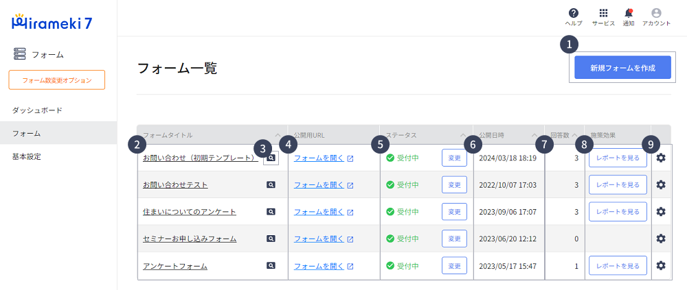The height and width of the screenshot is (290, 687).
Task: Open the notifications bell icon
Action: 629,13
